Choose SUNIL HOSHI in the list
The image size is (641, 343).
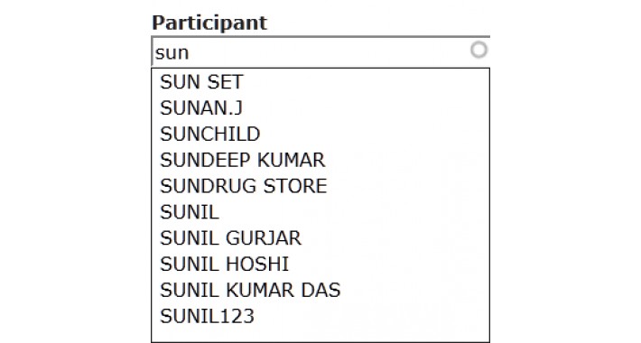[320, 264]
